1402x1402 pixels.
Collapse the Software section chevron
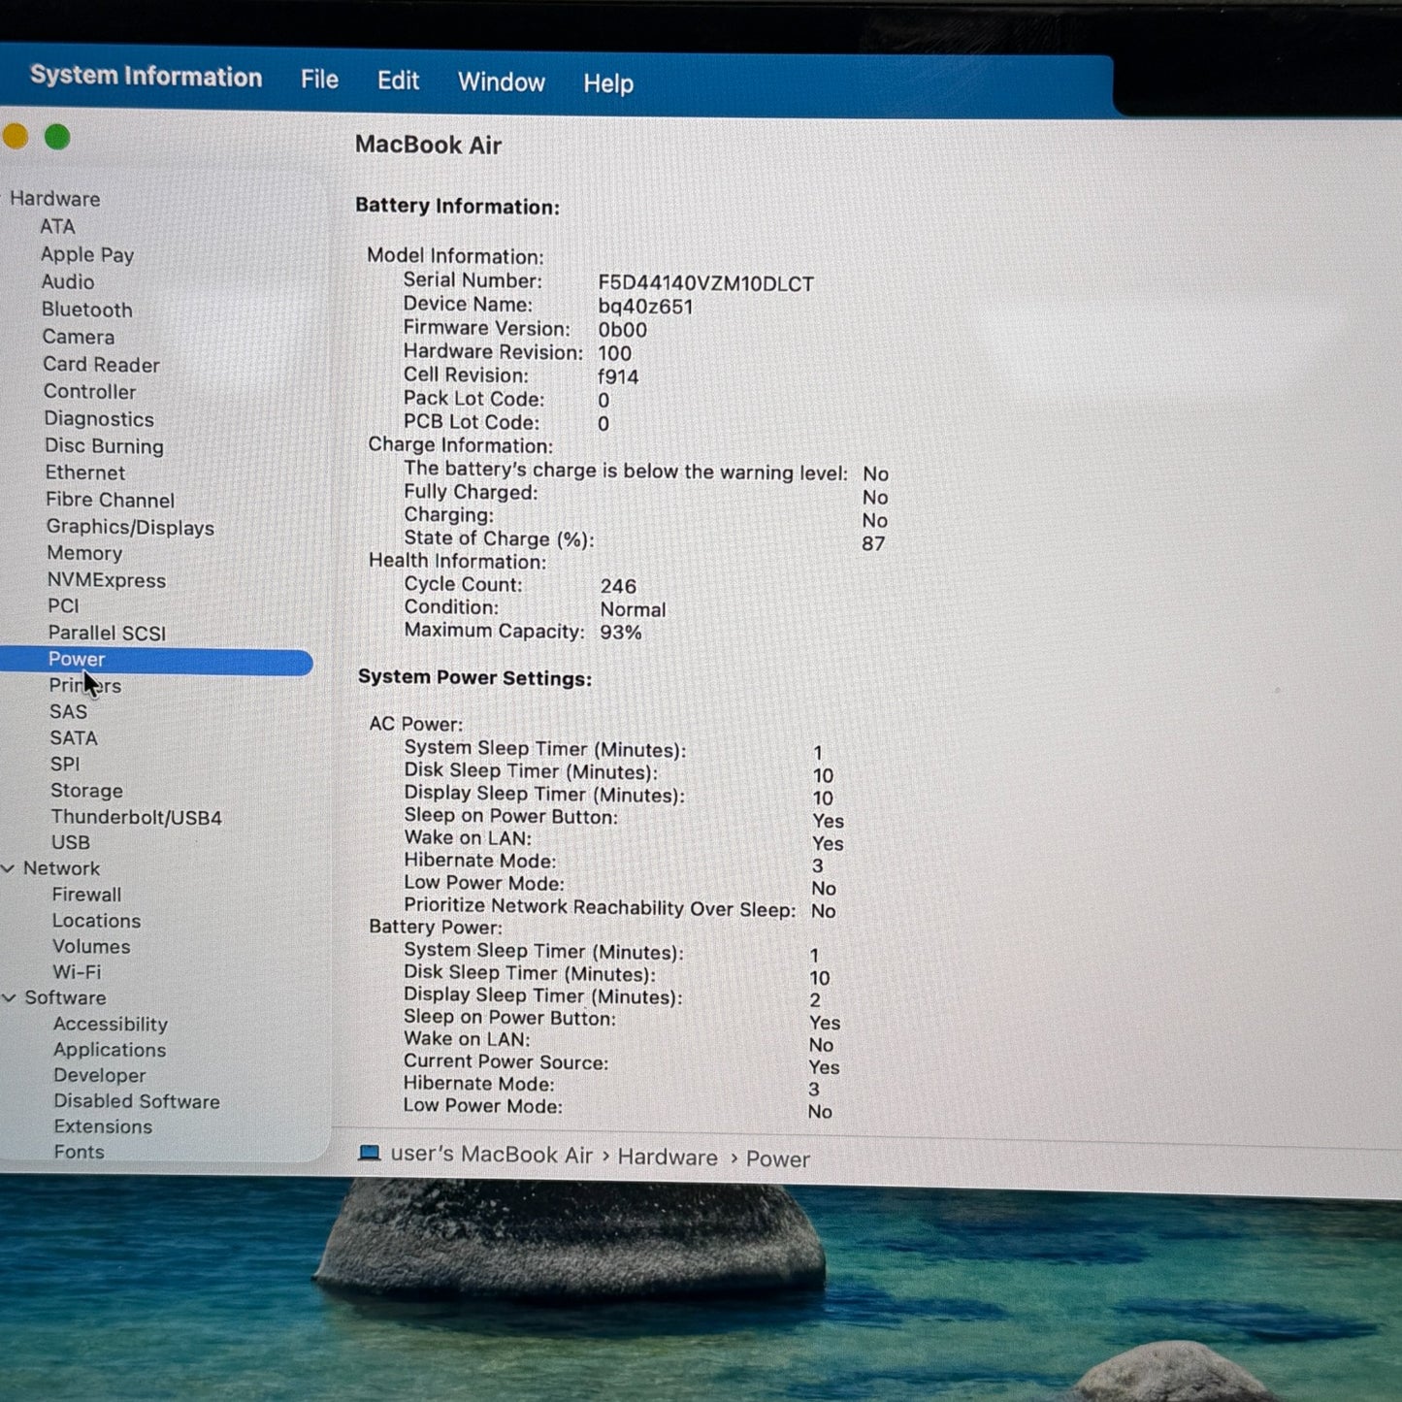(9, 997)
